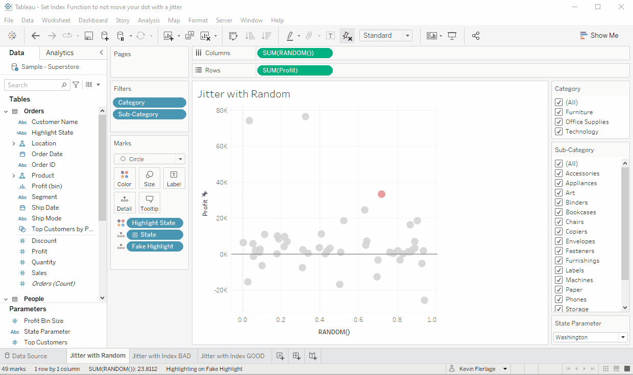Open the Tooltip mark card
Viewport: 633px width, 375px height.
[x=150, y=203]
